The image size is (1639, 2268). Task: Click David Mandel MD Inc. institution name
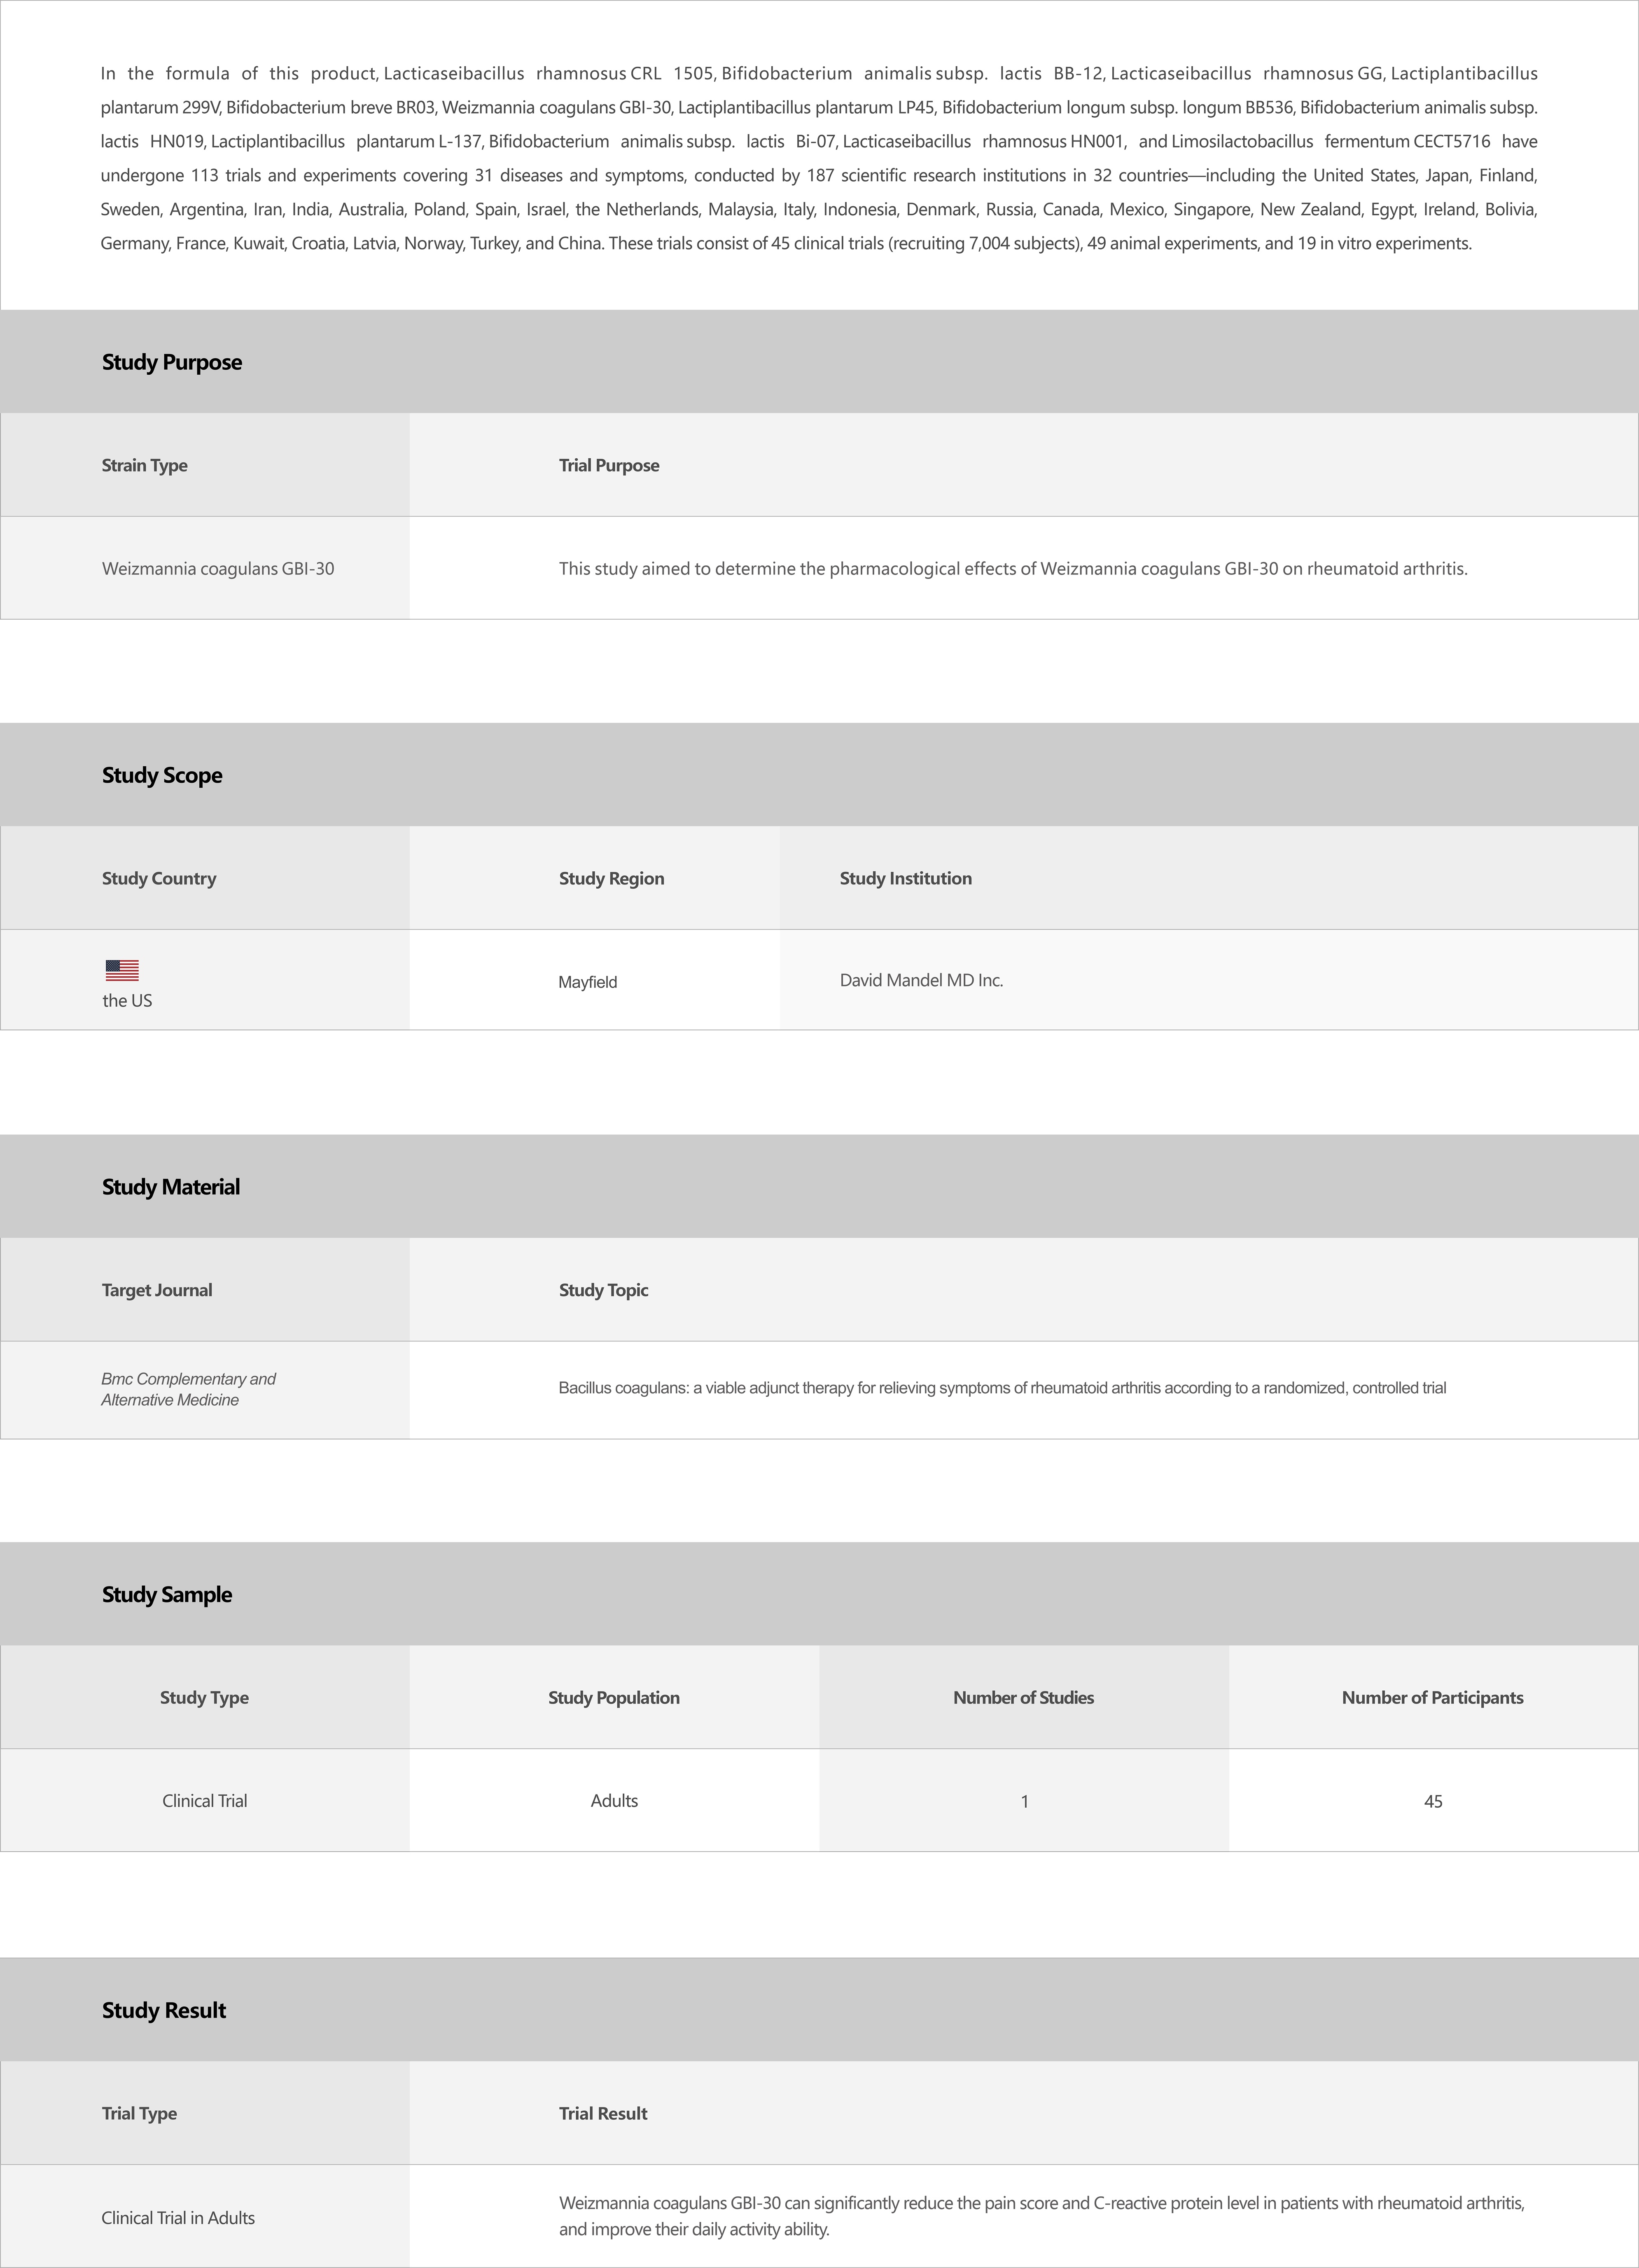tap(921, 980)
